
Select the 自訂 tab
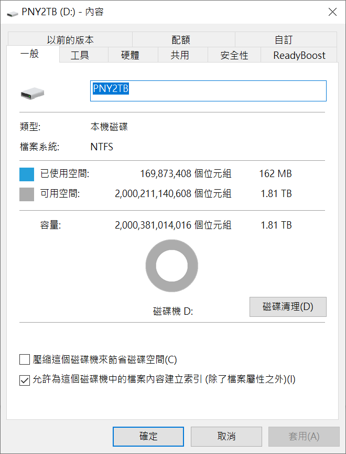[284, 40]
